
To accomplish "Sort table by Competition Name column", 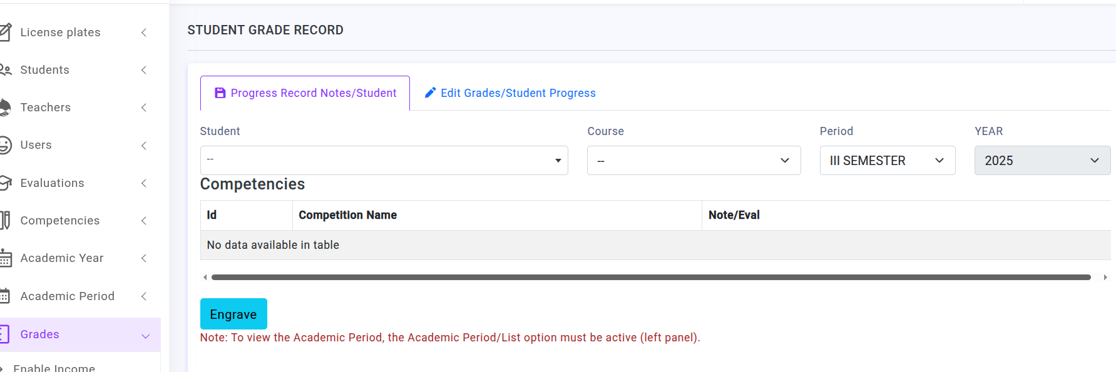I will (347, 215).
